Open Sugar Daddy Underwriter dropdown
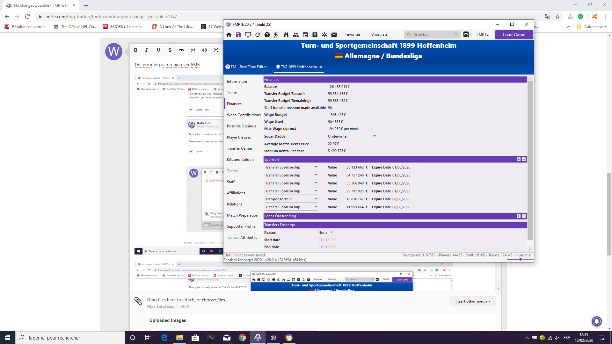This screenshot has height=344, width=612. click(352, 136)
